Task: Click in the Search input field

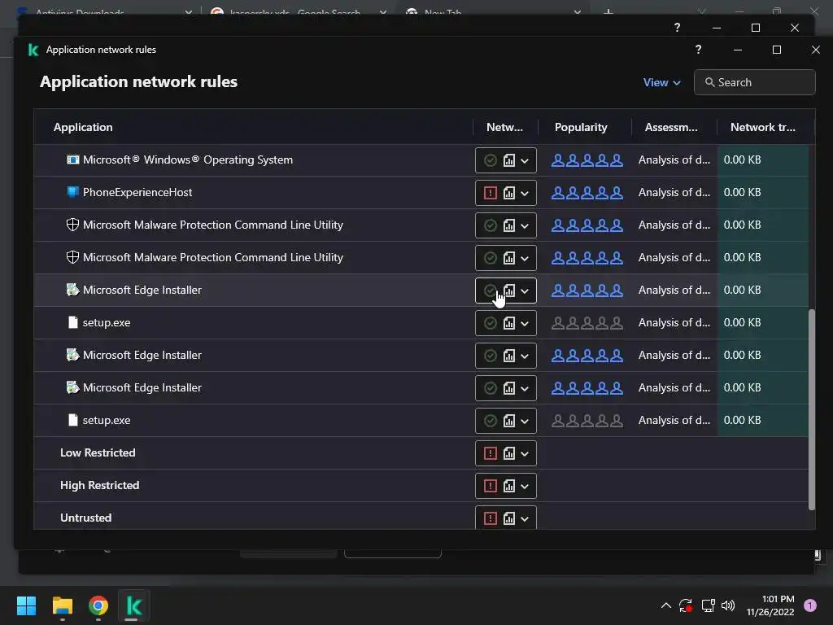Action: 754,82
